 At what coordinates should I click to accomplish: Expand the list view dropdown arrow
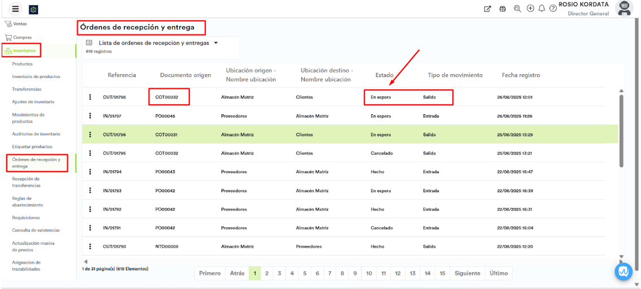(x=216, y=43)
